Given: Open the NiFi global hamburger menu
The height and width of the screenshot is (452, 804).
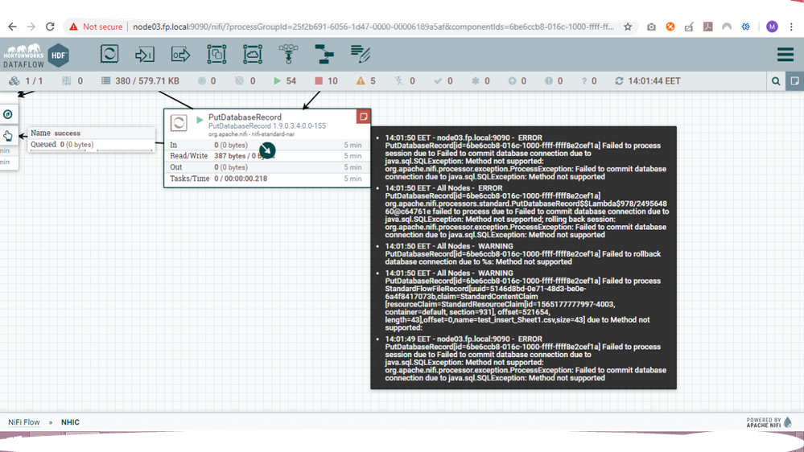Looking at the screenshot, I should point(785,55).
